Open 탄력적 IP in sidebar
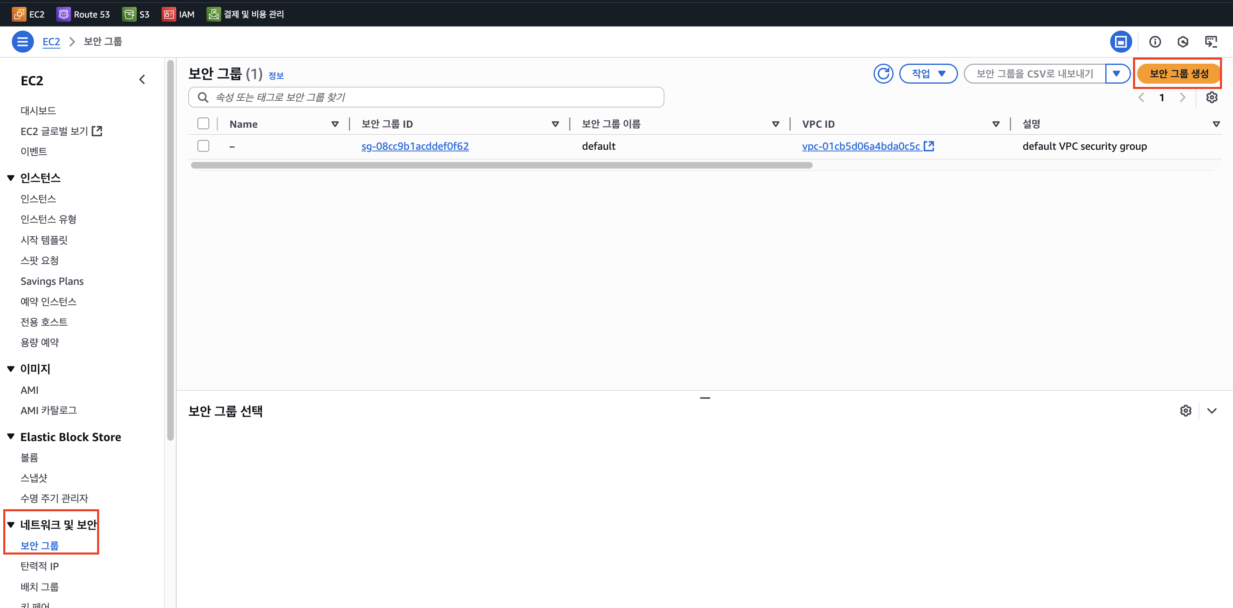Screen dimensions: 1233x608 pos(40,566)
